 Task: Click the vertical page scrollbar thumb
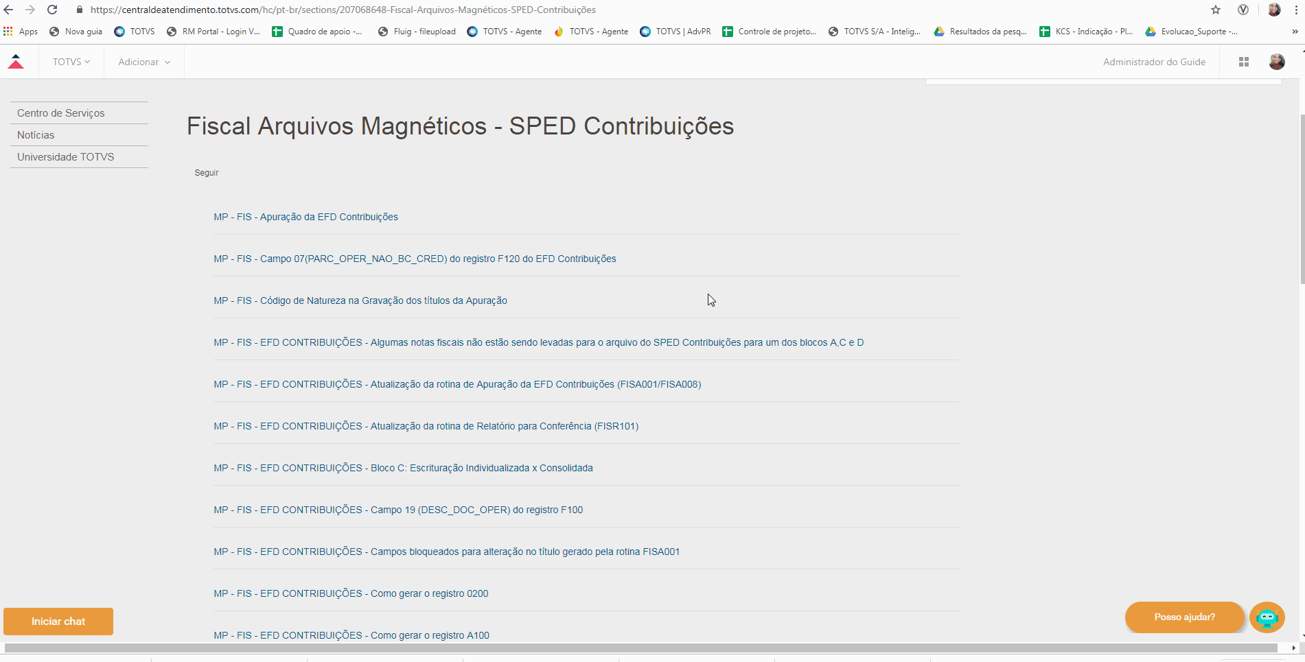point(1302,199)
